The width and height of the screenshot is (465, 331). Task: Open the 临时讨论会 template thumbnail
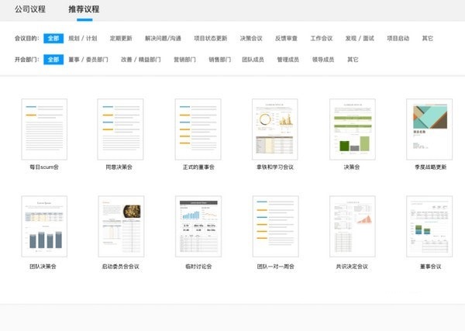click(198, 226)
